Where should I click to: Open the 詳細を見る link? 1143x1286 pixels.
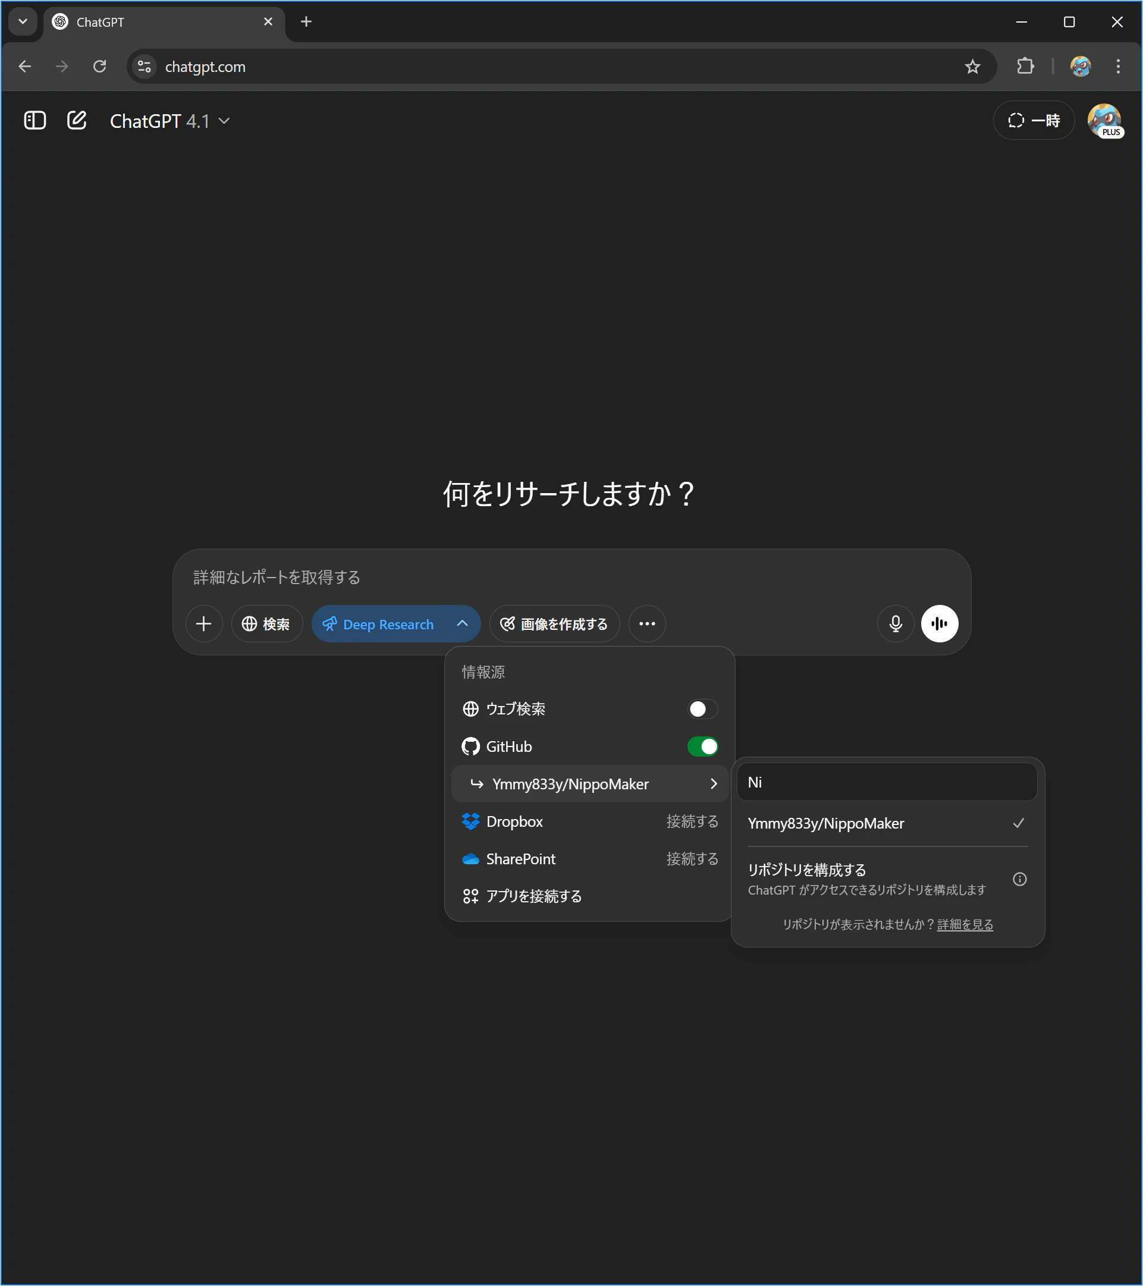pyautogui.click(x=965, y=924)
